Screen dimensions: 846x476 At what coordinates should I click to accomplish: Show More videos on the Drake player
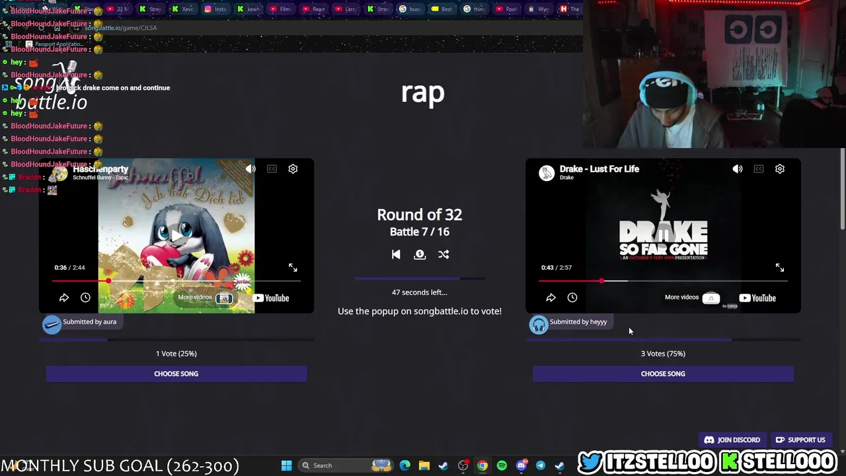[692, 297]
